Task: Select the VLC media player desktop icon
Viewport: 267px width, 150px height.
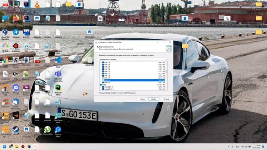Action: 37,5
